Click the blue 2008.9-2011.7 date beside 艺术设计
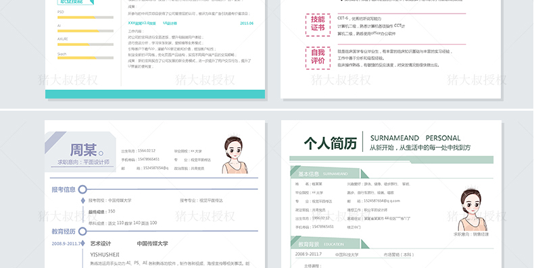Image resolution: width=534 pixels, height=268 pixels. pyautogui.click(x=66, y=244)
